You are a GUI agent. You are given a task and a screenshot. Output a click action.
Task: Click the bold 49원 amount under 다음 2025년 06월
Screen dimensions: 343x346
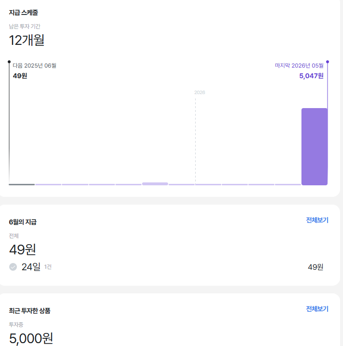pos(20,76)
